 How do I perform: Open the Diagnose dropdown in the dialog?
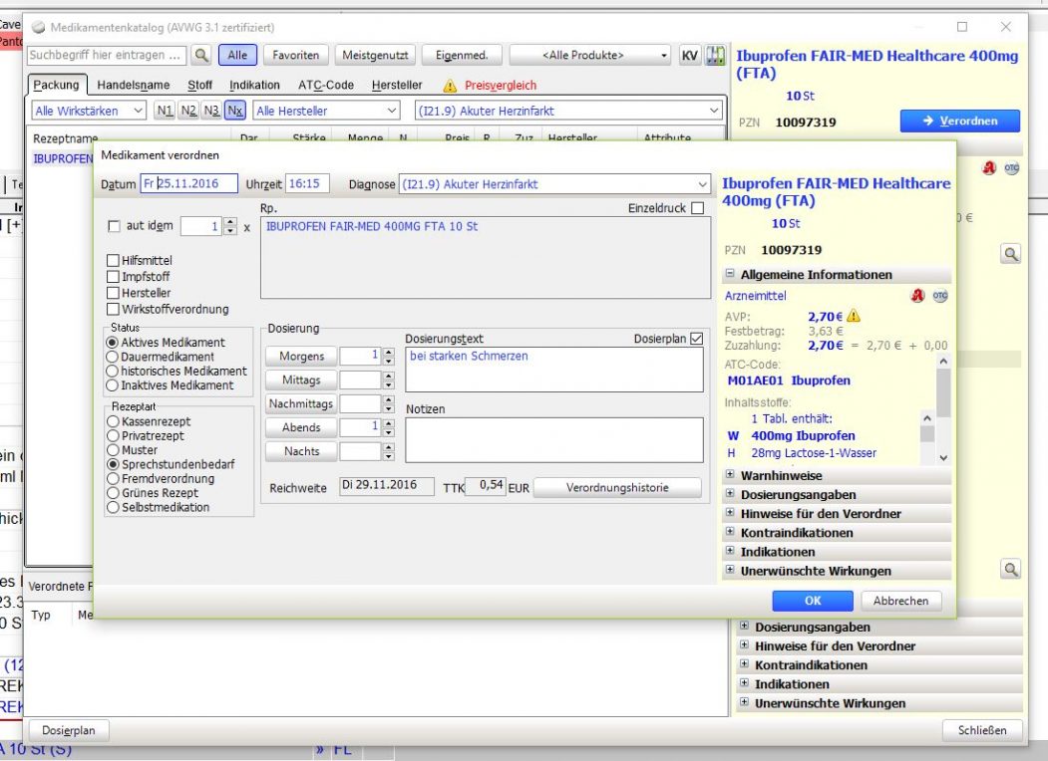point(702,184)
